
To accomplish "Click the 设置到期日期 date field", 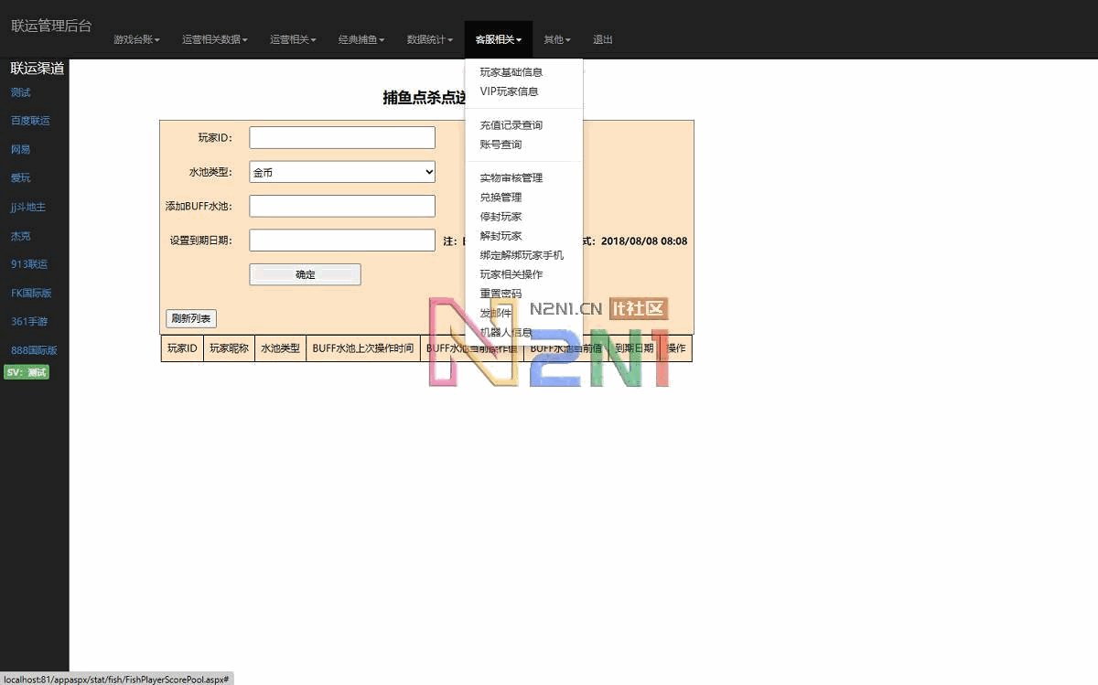I will 341,240.
